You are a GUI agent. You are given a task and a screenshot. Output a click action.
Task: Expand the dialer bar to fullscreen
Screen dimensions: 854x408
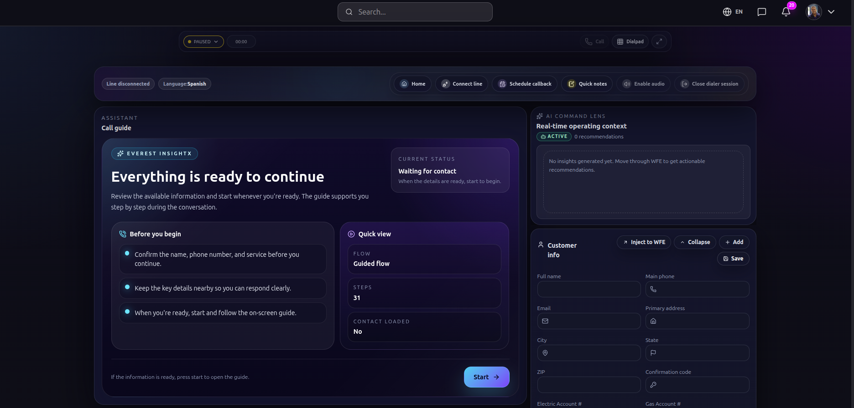659,41
